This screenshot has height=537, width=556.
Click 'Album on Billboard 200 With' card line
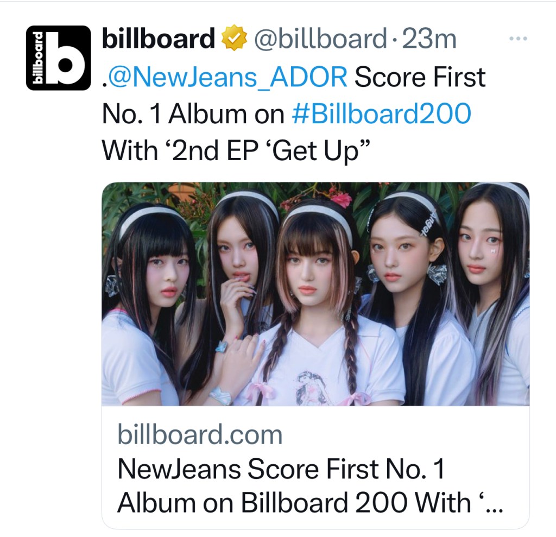coord(294,502)
